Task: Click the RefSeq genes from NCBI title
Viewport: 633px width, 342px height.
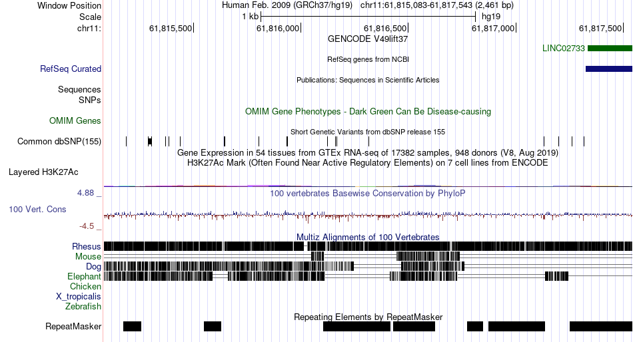Action: 368,59
